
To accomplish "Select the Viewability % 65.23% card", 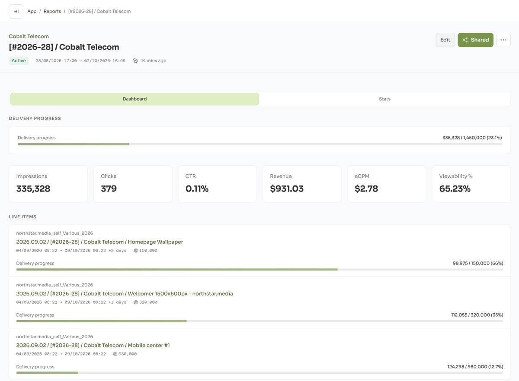I will tap(471, 184).
